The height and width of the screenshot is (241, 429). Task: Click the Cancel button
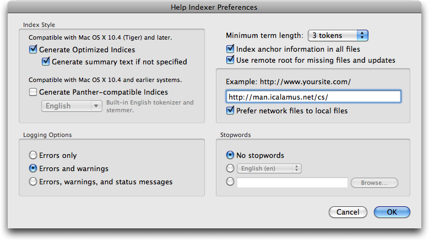(x=347, y=212)
